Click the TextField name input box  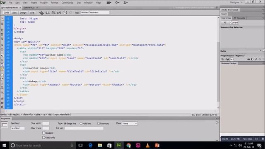coord(18,128)
